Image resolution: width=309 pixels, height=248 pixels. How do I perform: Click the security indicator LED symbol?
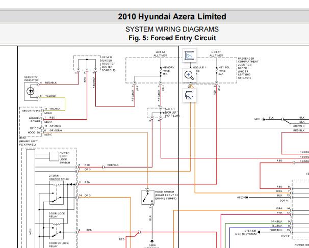pos(31,91)
